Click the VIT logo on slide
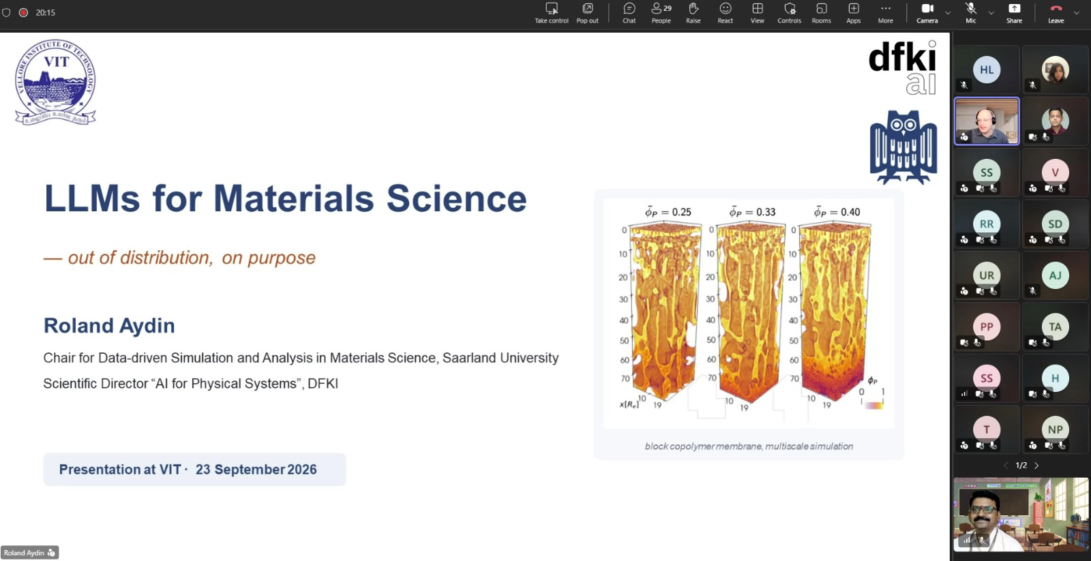The image size is (1091, 561). [55, 82]
